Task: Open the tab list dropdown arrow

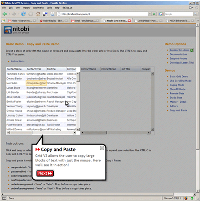Action: 198,20
